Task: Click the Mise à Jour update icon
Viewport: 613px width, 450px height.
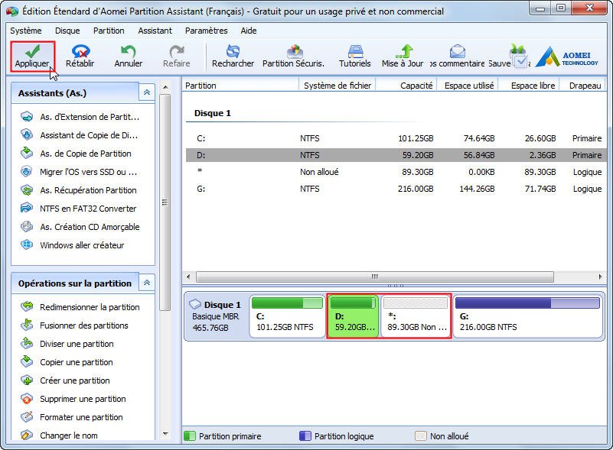Action: (404, 51)
